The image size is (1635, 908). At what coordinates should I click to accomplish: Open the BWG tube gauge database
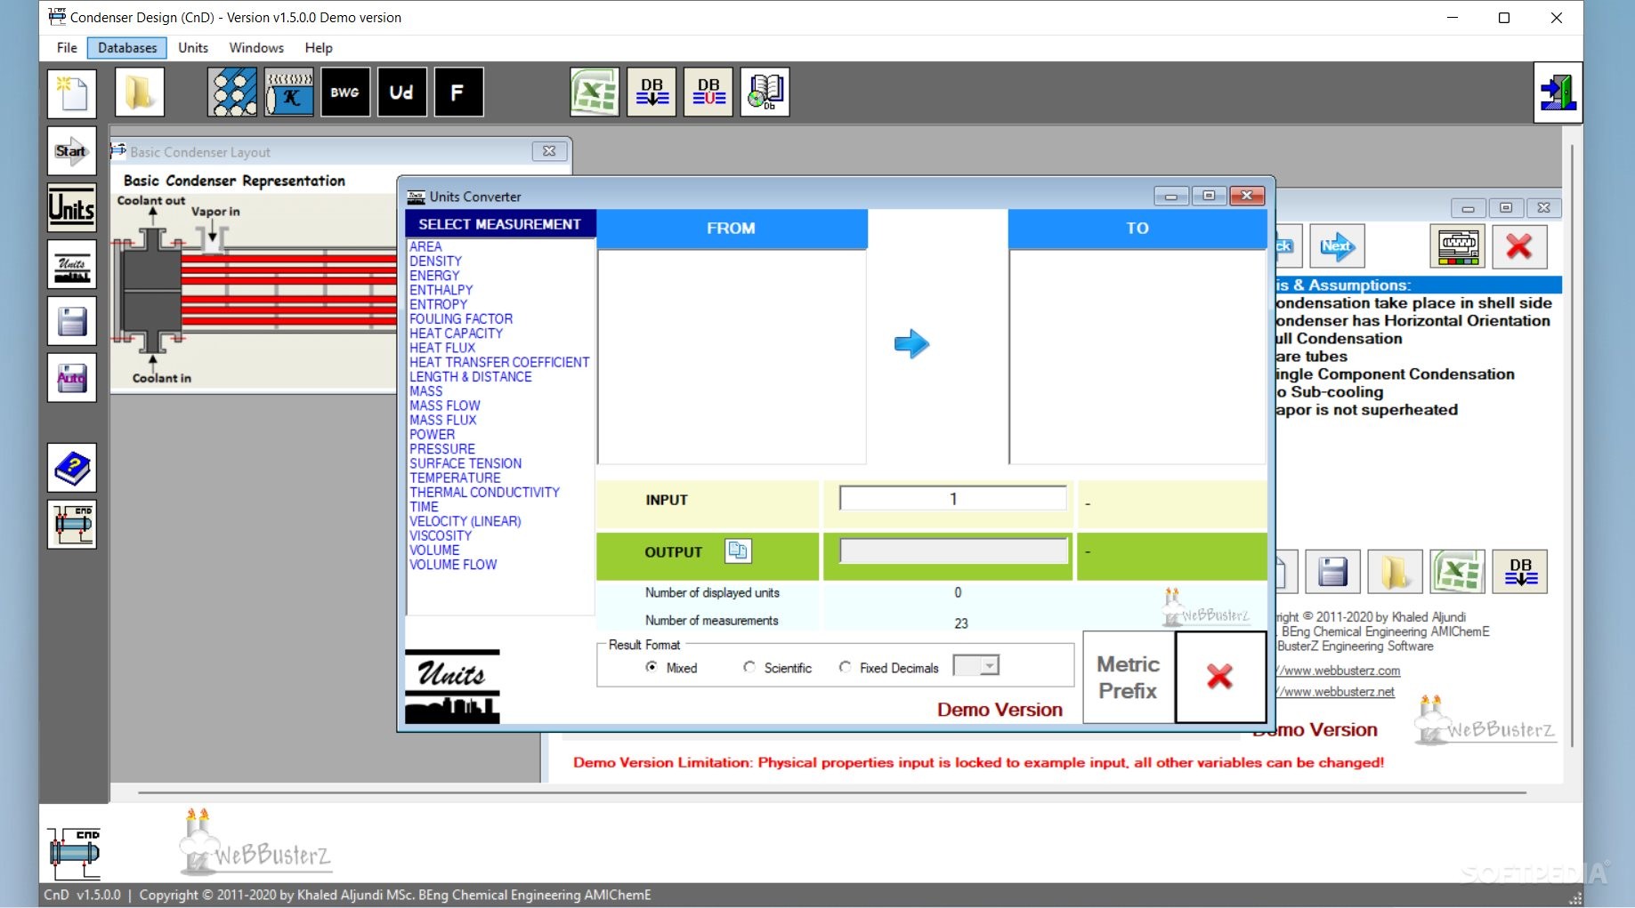345,92
